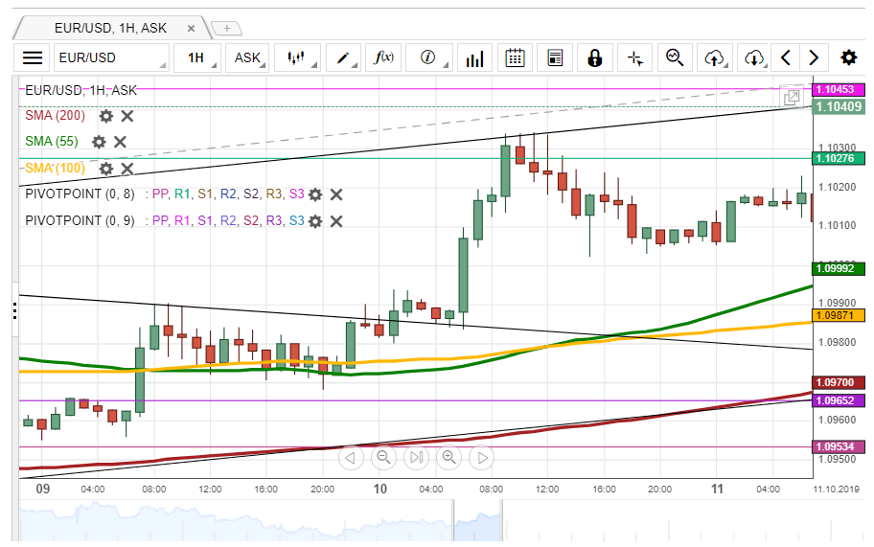Screen dimensions: 874x547
Task: Open the calendar date picker icon
Action: click(515, 57)
